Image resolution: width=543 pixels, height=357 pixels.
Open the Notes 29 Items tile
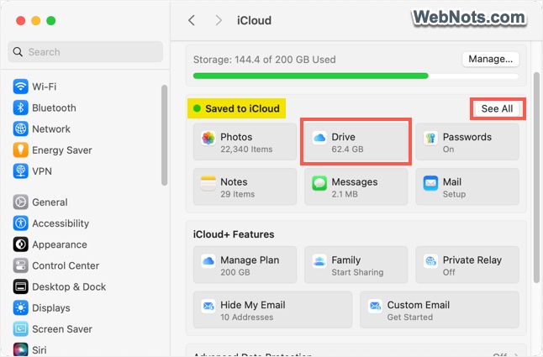245,186
